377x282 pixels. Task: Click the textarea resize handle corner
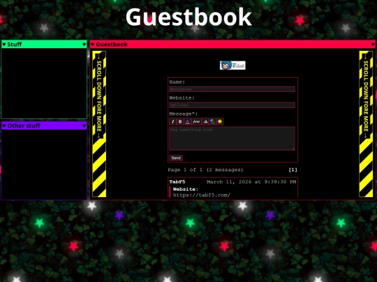[x=293, y=149]
